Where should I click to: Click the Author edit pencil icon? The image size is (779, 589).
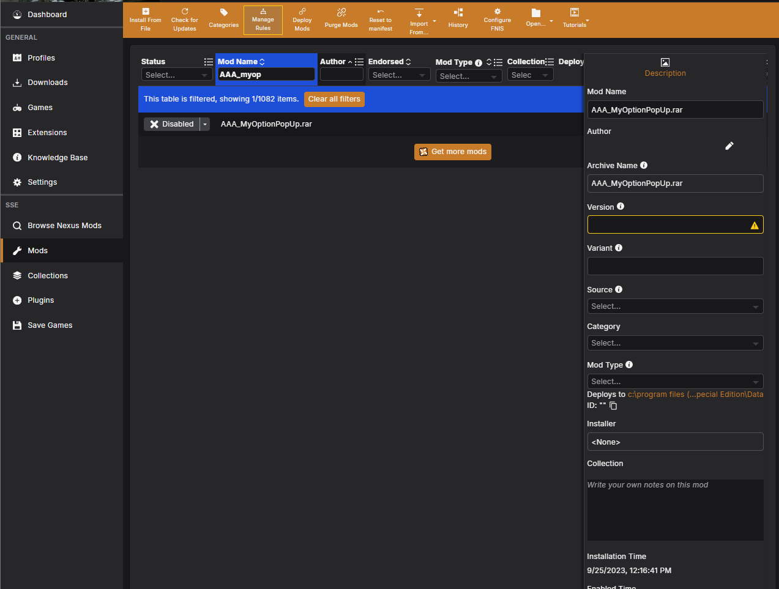[729, 146]
